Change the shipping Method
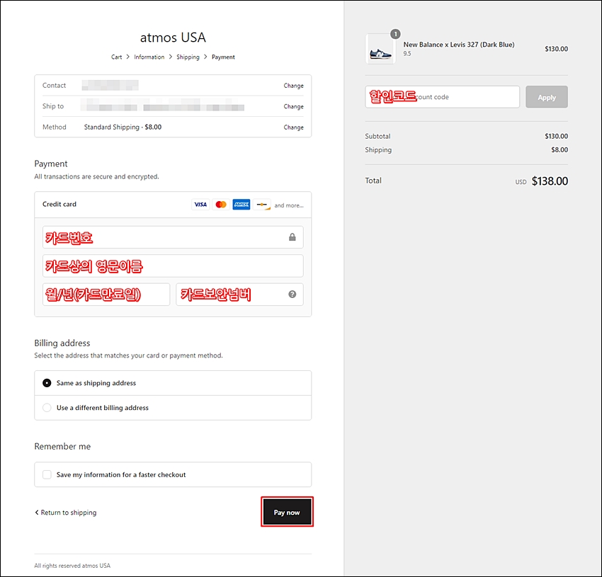The height and width of the screenshot is (577, 602). (x=293, y=127)
